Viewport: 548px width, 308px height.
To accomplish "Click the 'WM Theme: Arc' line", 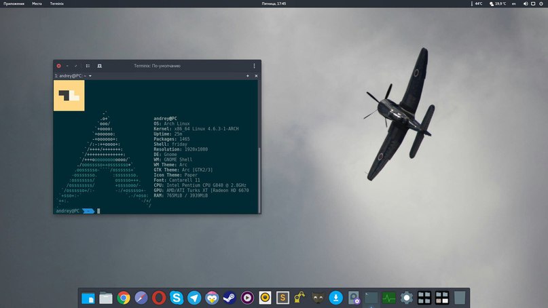I will 170,165.
